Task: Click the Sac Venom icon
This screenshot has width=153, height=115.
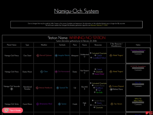Action: click(x=112, y=104)
